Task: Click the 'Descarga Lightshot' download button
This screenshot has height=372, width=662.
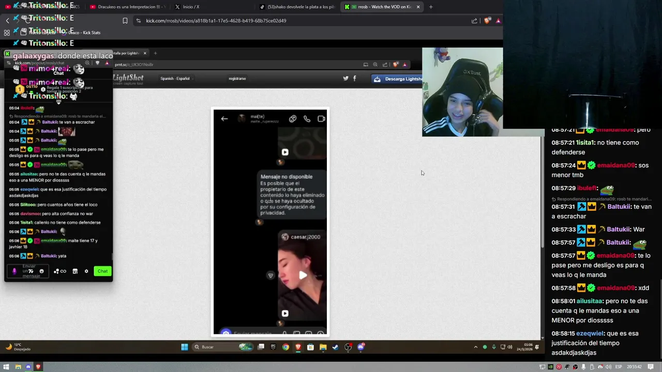Action: (x=397, y=79)
